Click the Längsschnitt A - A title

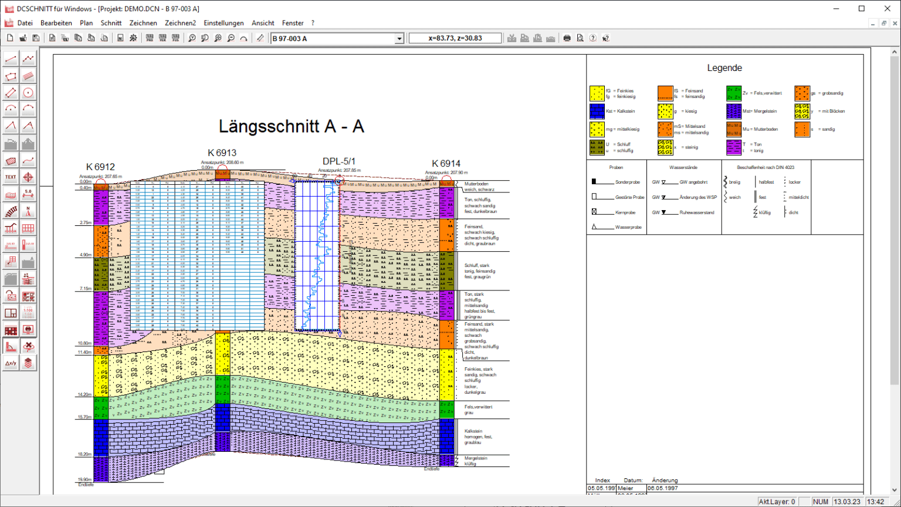click(292, 127)
